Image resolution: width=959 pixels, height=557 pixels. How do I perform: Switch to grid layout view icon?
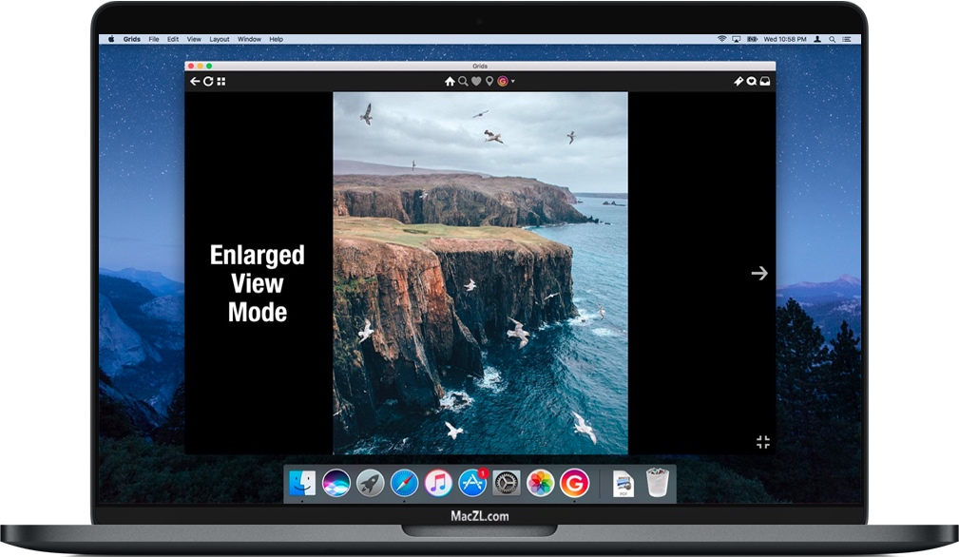221,82
